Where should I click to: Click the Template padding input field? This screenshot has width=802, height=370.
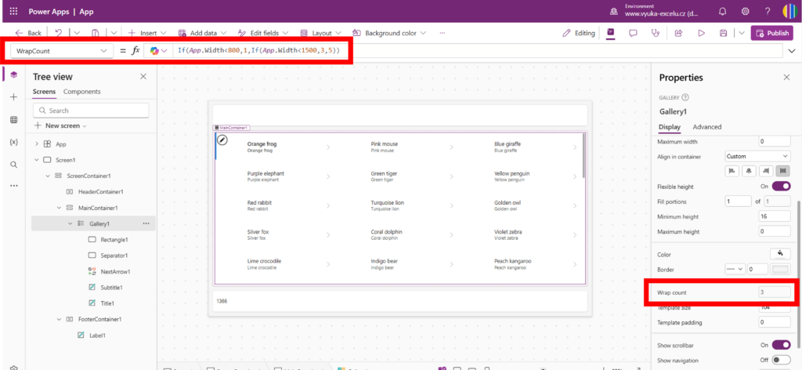tap(775, 322)
